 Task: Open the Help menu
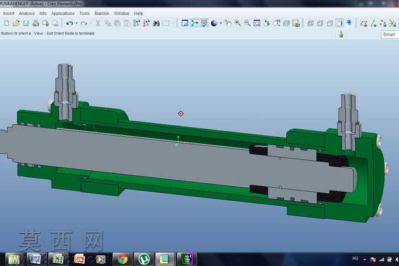(x=138, y=13)
